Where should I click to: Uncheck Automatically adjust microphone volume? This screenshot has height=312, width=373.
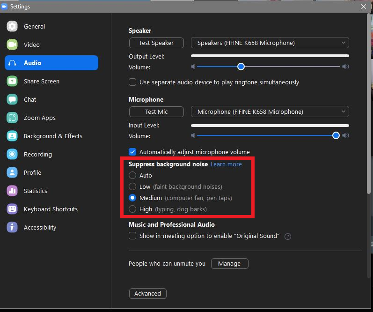(x=133, y=152)
